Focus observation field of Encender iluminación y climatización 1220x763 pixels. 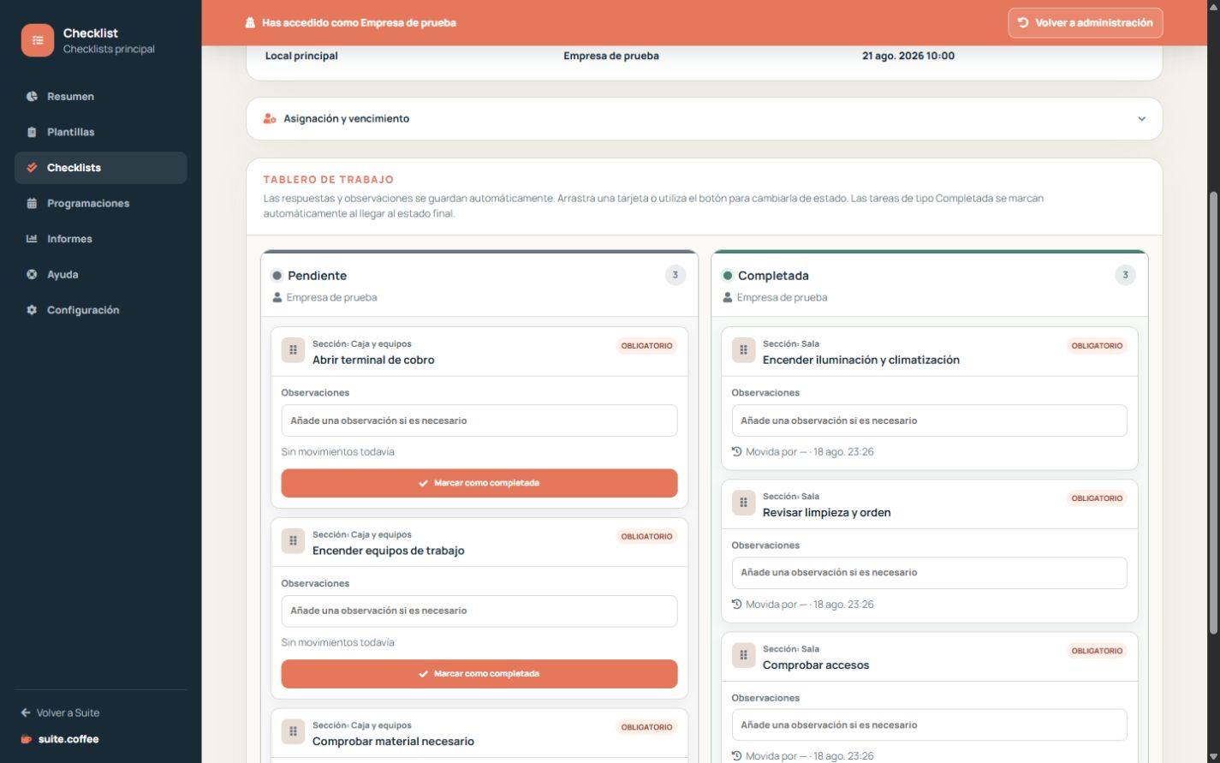pos(929,420)
